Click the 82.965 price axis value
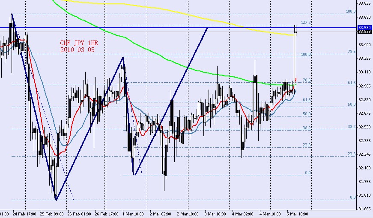 (x=365, y=86)
